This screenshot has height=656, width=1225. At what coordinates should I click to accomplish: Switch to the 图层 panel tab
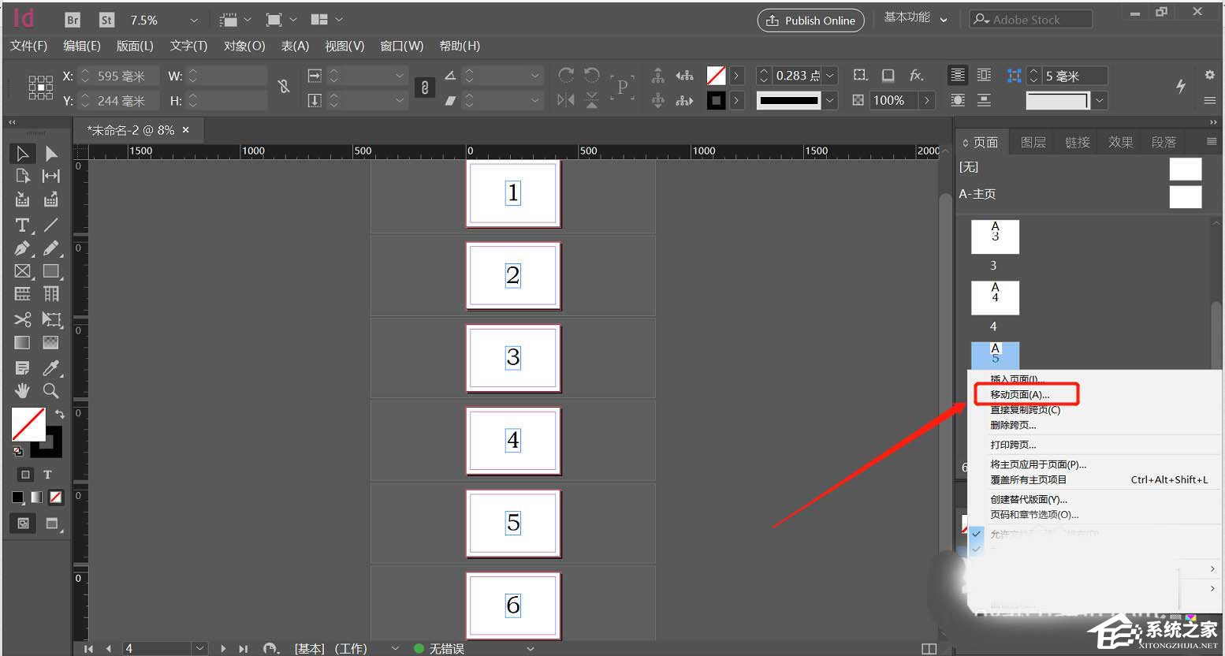pyautogui.click(x=1033, y=141)
